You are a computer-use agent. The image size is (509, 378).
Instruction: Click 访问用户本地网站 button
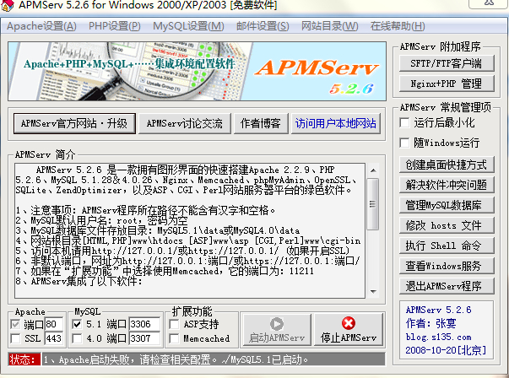pyautogui.click(x=336, y=123)
